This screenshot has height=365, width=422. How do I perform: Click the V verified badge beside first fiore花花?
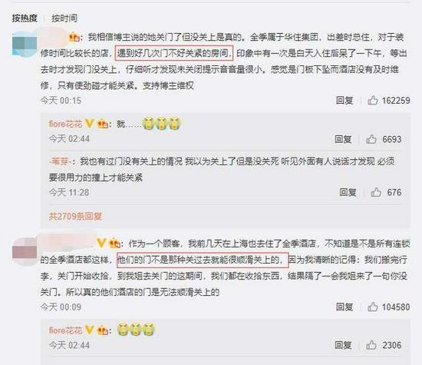coord(89,124)
